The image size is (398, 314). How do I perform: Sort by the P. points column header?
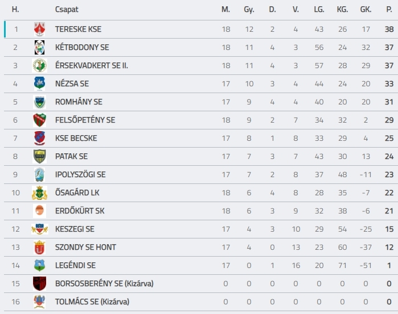coord(389,10)
